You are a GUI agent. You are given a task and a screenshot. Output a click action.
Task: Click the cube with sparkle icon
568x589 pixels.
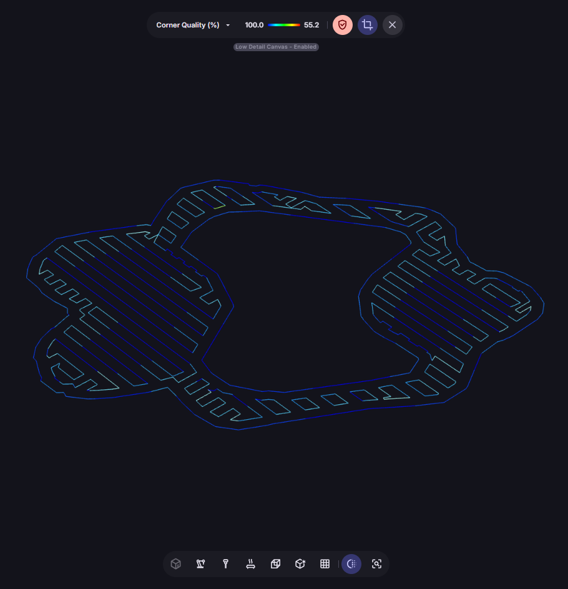coord(300,564)
